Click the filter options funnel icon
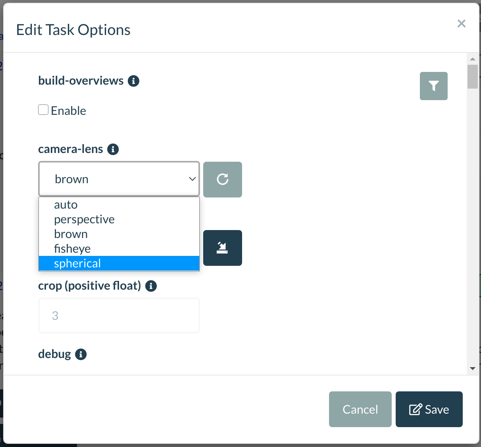The image size is (481, 447). [433, 86]
